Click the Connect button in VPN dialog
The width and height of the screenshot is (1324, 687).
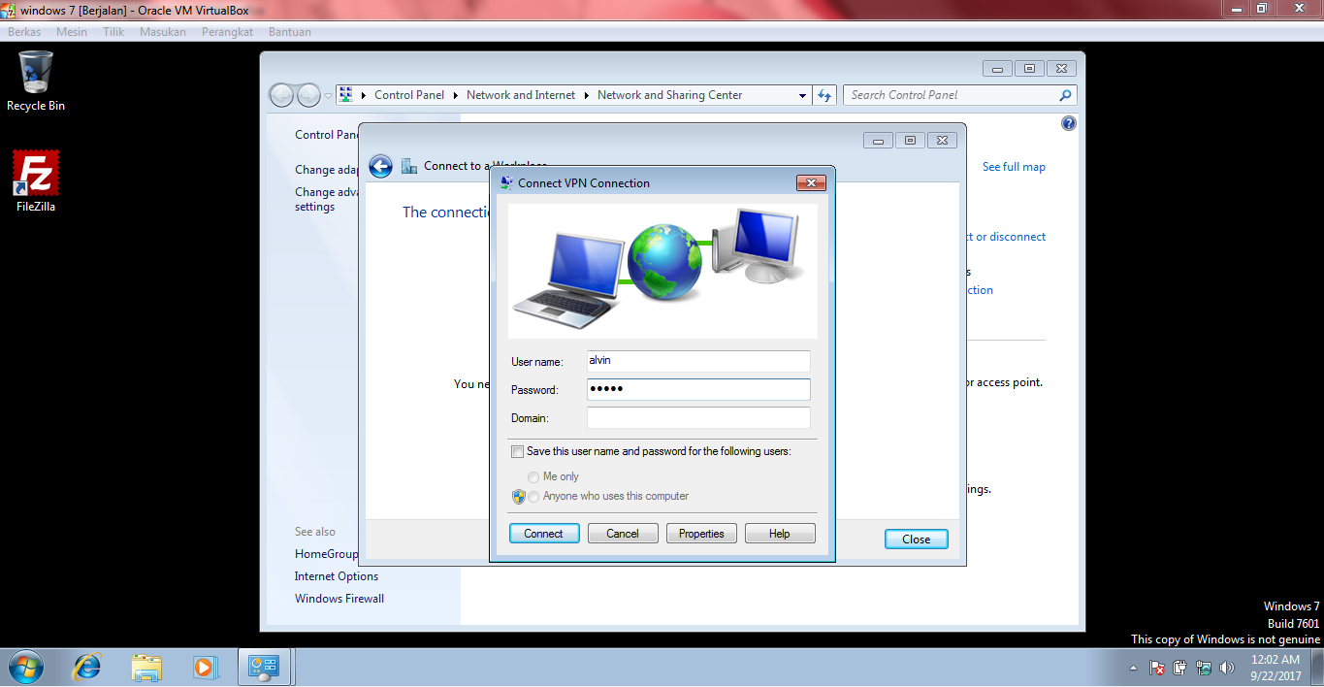pos(544,534)
